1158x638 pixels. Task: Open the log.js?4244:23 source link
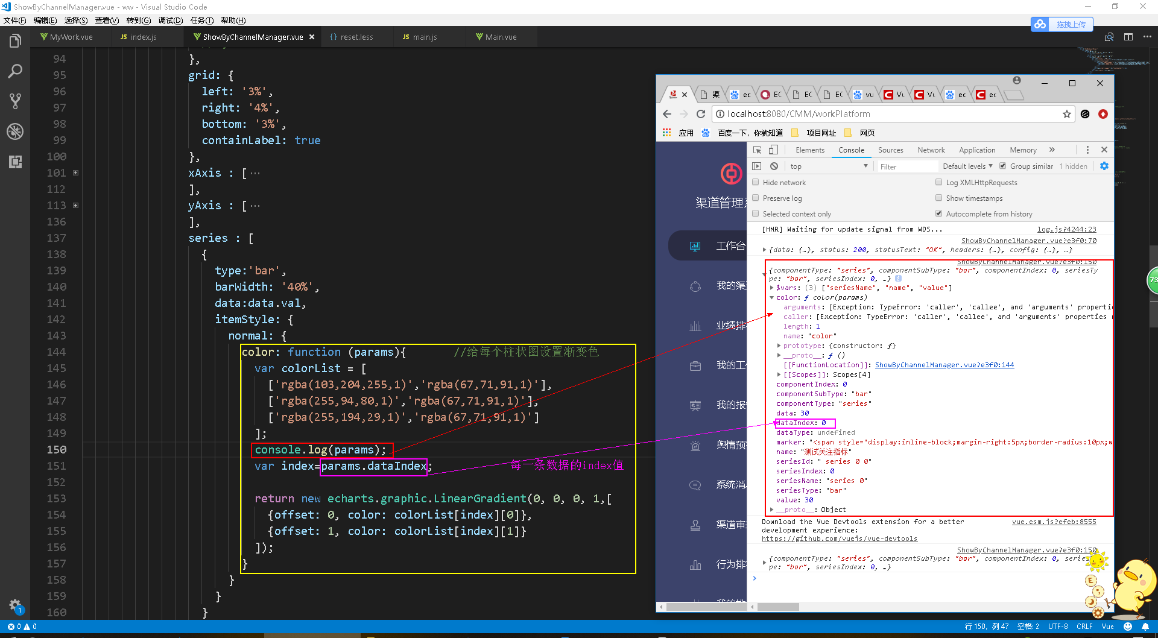[1066, 229]
